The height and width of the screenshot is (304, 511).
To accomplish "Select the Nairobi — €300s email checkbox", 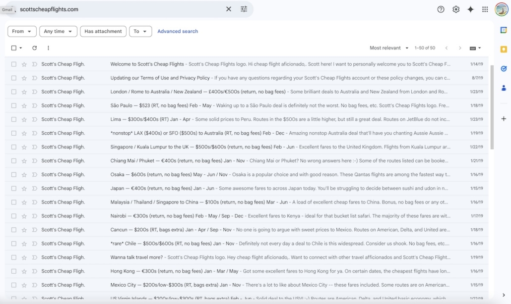I will click(x=14, y=216).
